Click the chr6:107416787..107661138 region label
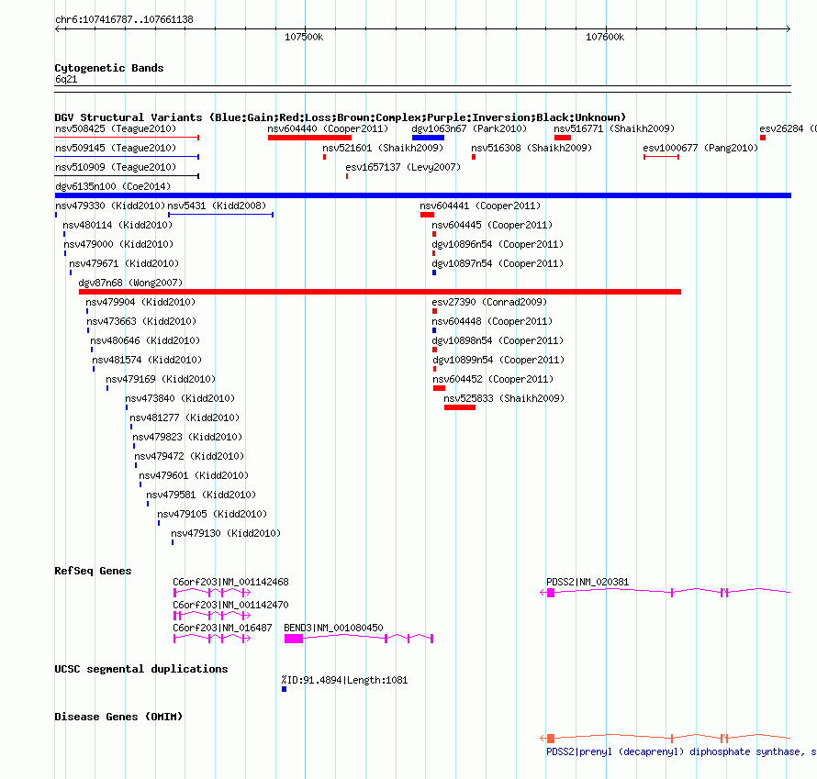 point(124,19)
